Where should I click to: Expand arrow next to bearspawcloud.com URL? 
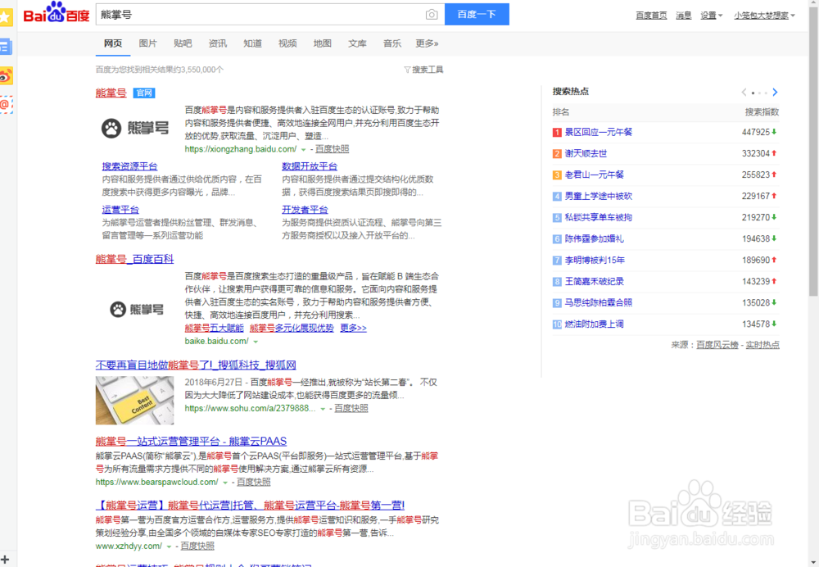click(x=225, y=483)
